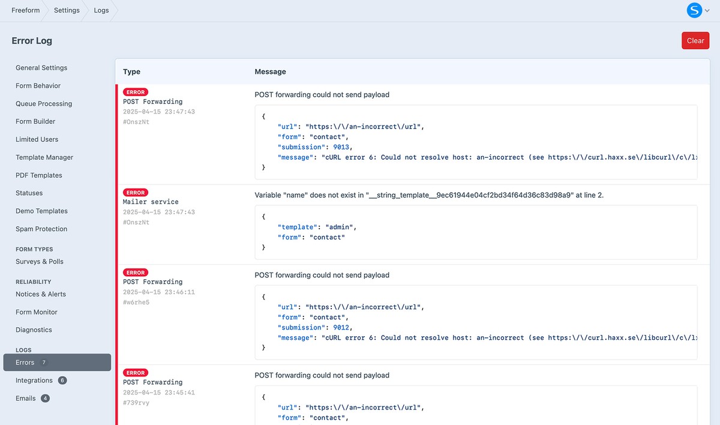Click JSON block with template admin

tap(476, 232)
